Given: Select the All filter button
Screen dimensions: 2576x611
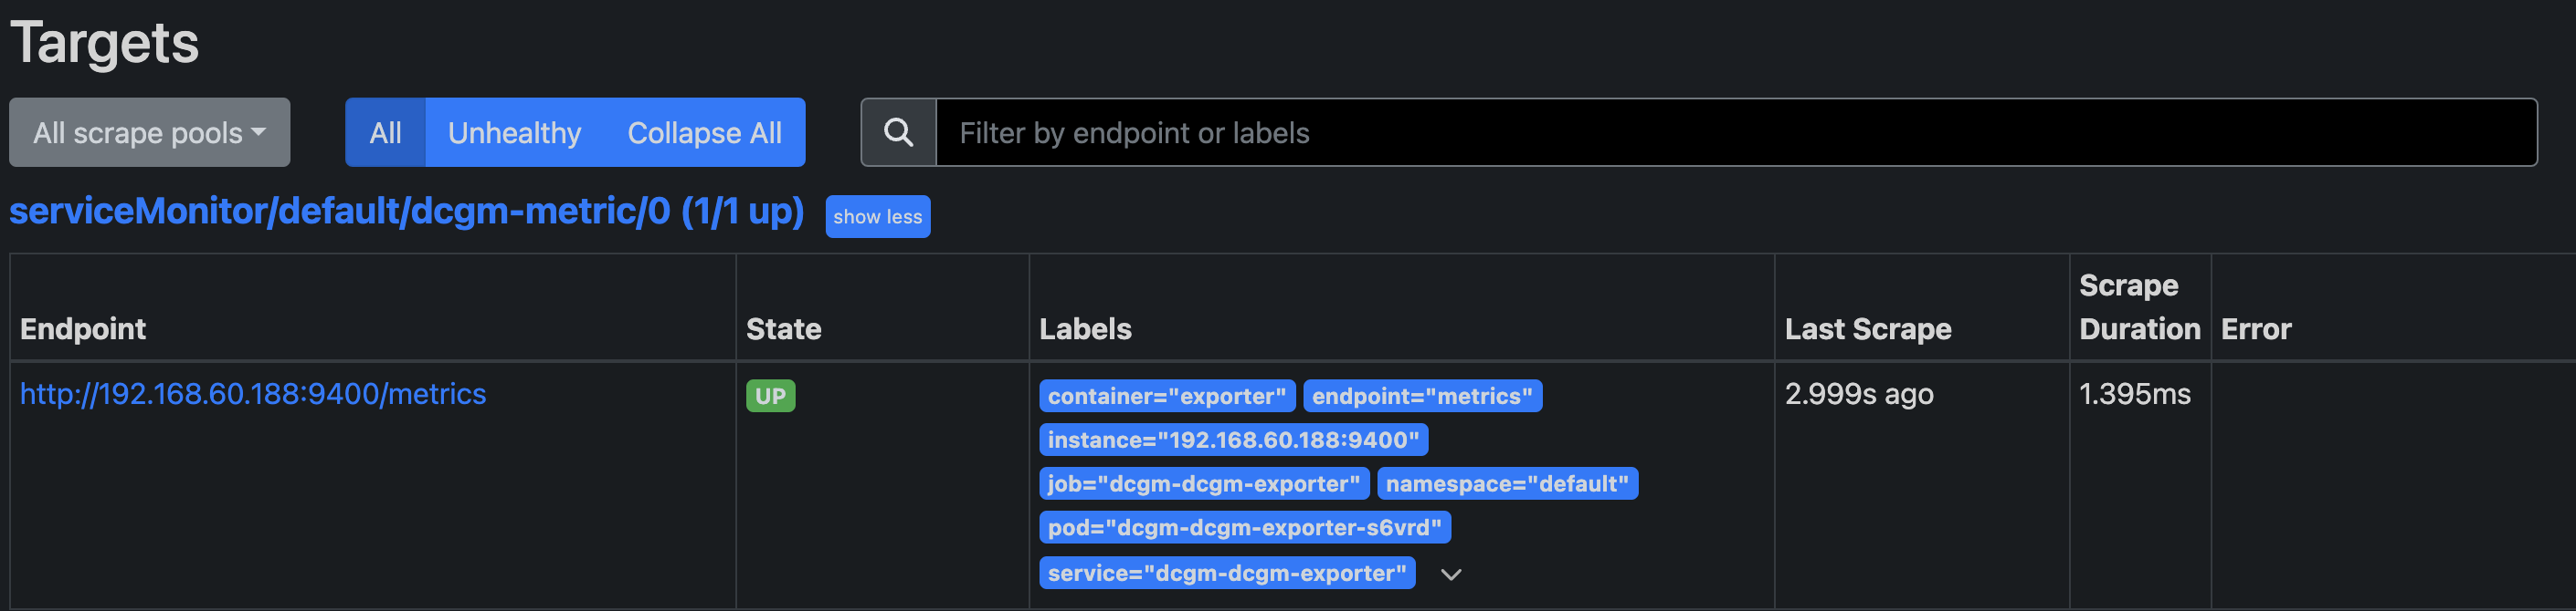Looking at the screenshot, I should 385,133.
